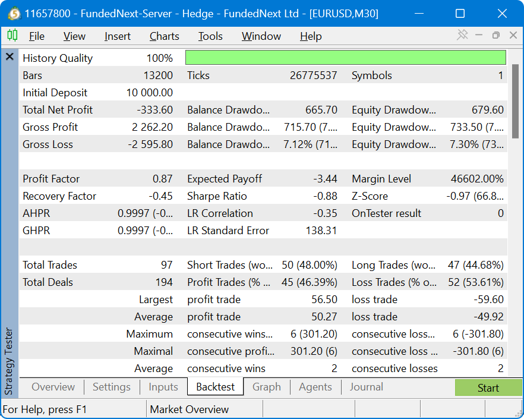Click the Balance Drawdown value 665.70
524x419 pixels.
click(321, 110)
